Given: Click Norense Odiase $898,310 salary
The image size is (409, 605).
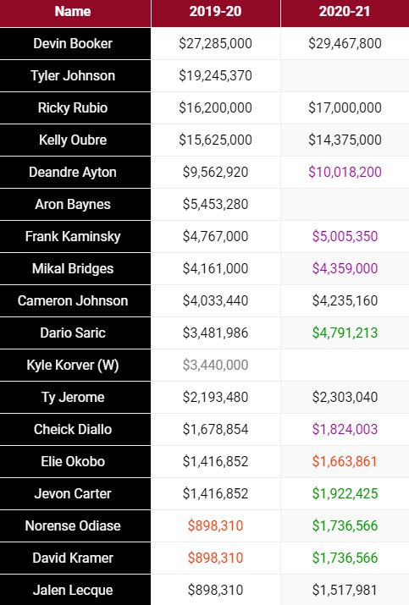Looking at the screenshot, I should [x=215, y=526].
